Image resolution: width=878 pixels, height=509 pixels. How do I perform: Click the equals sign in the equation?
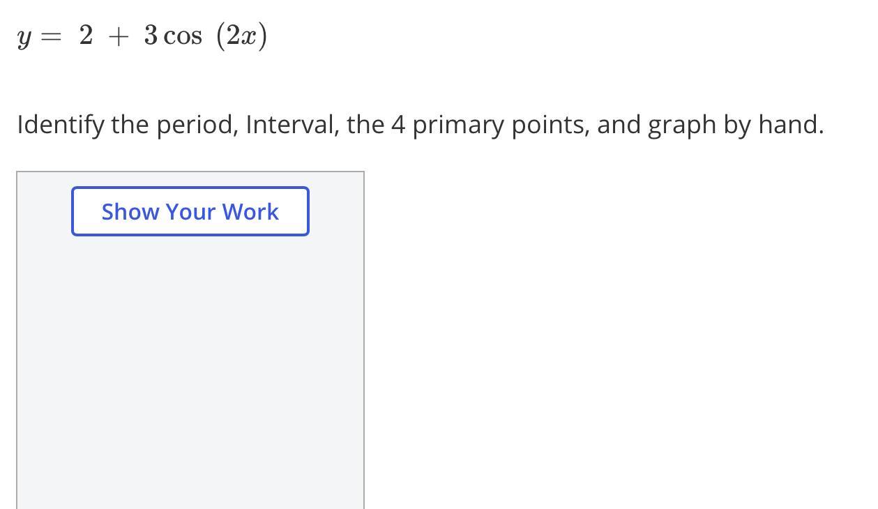coord(50,38)
